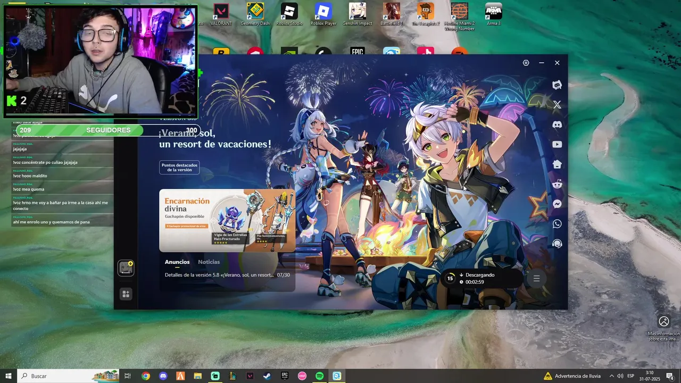Open File Explorer from the taskbar
The image size is (681, 383).
click(x=198, y=376)
